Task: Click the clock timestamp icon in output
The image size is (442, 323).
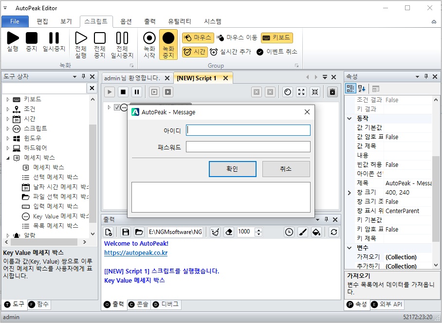Action: (289, 232)
